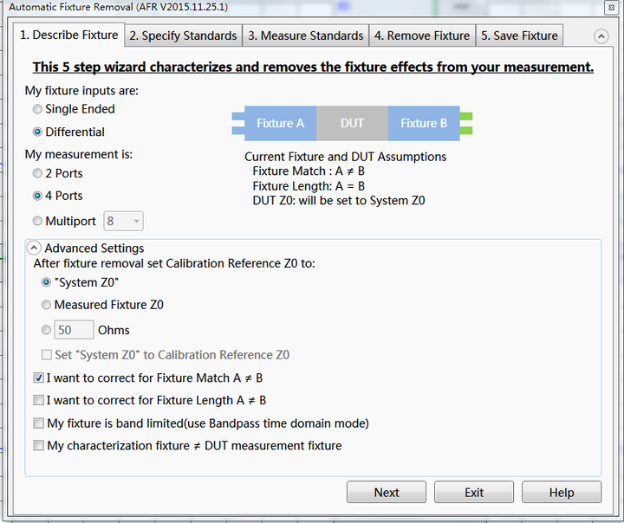Open the Measure Standards tab
This screenshot has width=624, height=523.
click(305, 36)
